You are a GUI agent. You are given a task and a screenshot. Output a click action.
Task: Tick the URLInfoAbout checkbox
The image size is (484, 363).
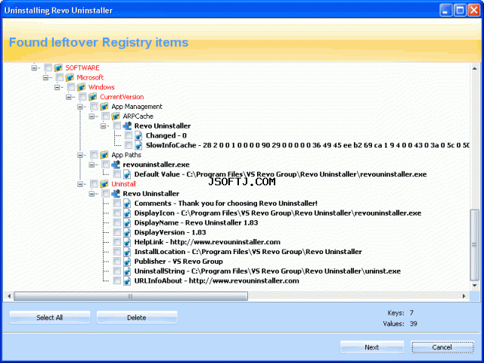coord(117,281)
